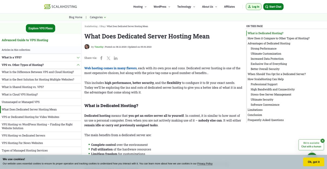
Task: Jump to 'Better Overall Security' section
Action: coord(265,69)
